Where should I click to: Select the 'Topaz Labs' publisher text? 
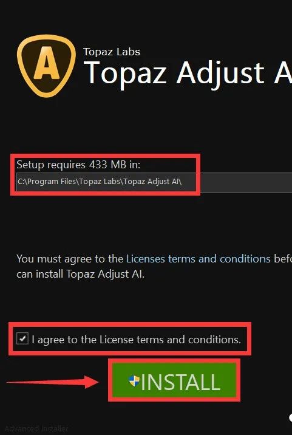tap(112, 52)
